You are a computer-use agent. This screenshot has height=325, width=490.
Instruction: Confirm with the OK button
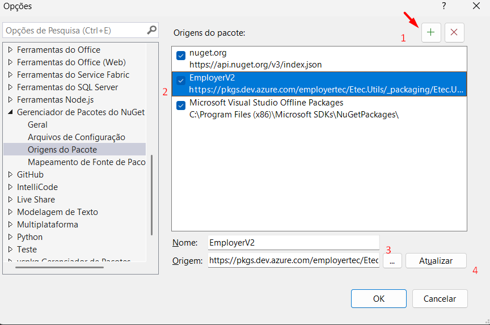tap(378, 299)
